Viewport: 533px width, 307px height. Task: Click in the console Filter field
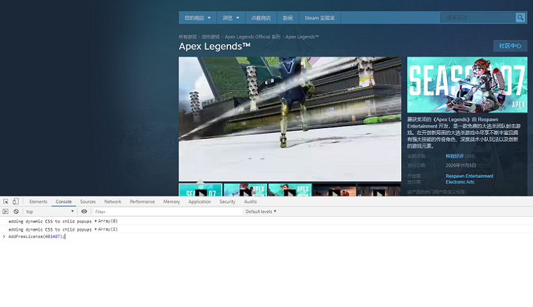168,211
